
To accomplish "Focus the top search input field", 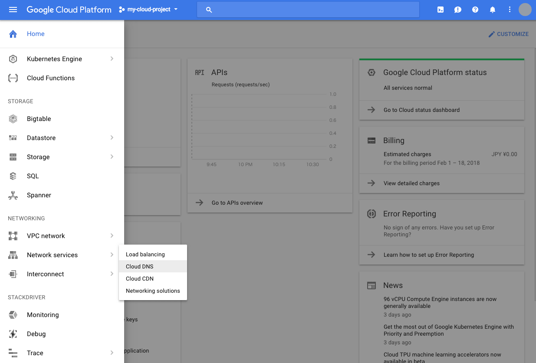I will click(308, 10).
